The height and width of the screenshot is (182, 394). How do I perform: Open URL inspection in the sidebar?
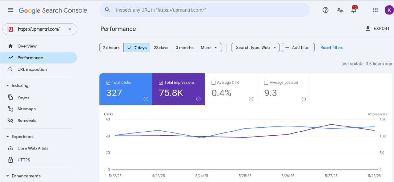[38, 69]
